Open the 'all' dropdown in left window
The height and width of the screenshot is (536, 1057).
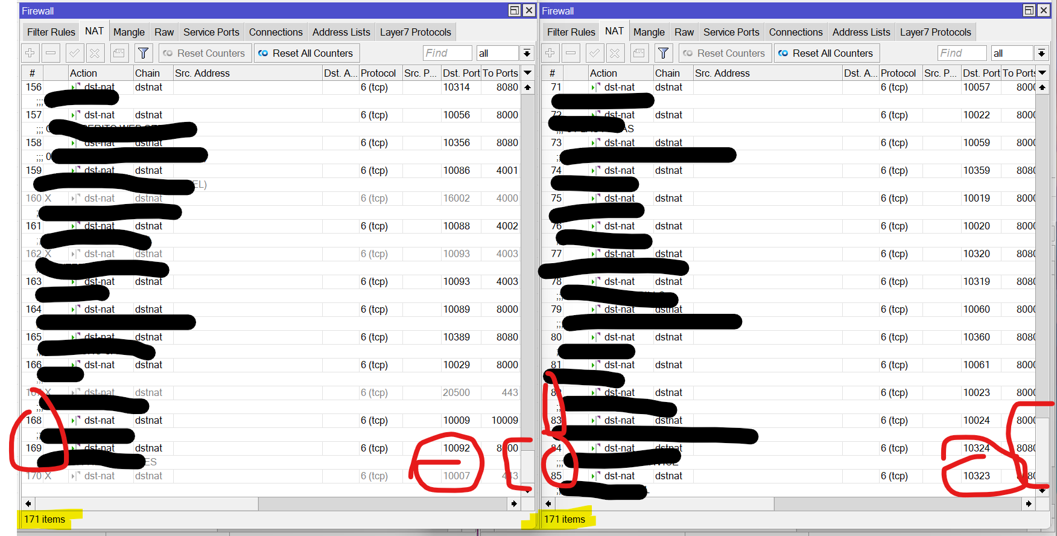point(527,53)
